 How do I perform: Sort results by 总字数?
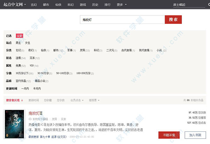(x=61, y=100)
